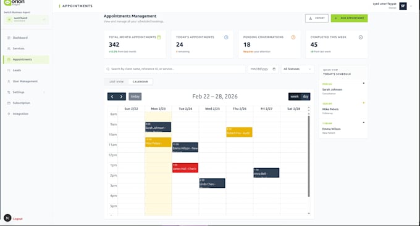The width and height of the screenshot is (420, 226).
Task: Go to the previous week arrow
Action: [112, 97]
